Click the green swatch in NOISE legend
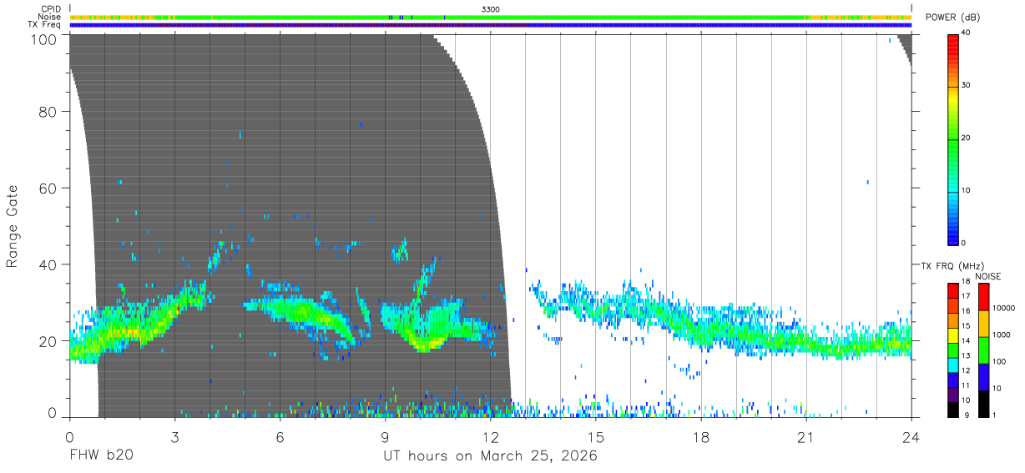The height and width of the screenshot is (473, 1025). point(982,350)
